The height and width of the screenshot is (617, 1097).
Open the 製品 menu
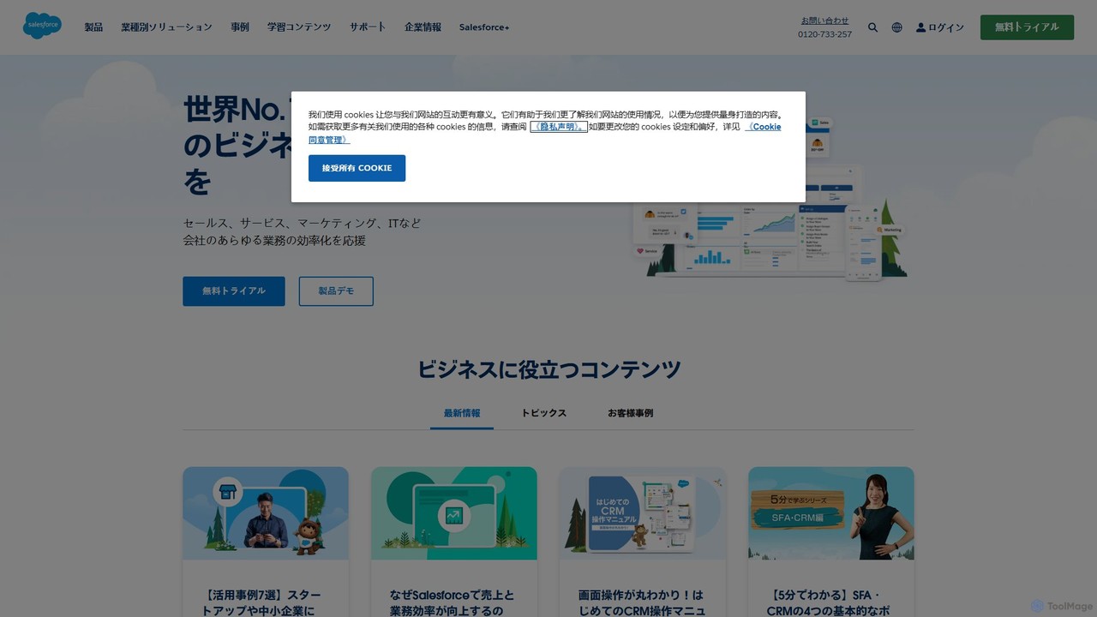coord(93,27)
